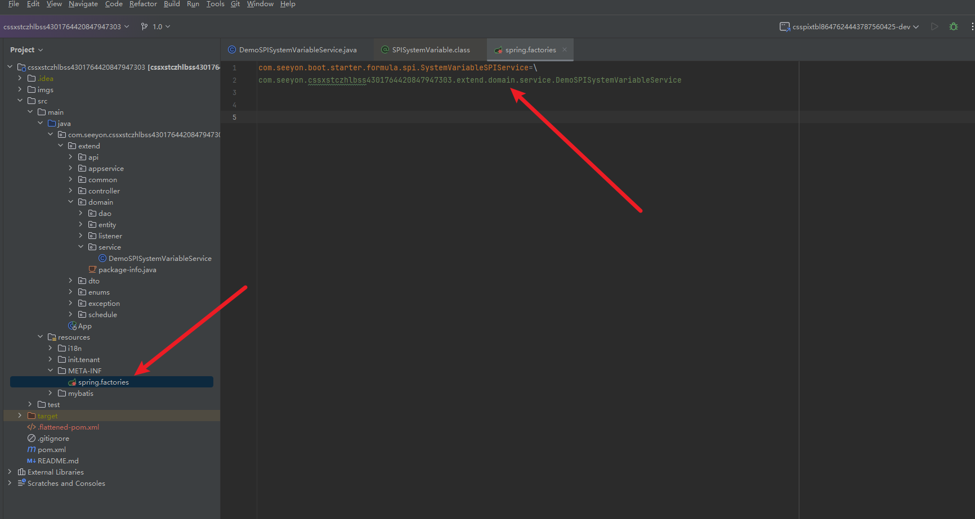Open the project name selector button
Screen dimensions: 975x519
66,26
